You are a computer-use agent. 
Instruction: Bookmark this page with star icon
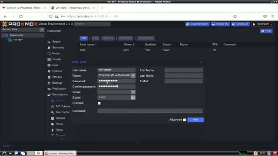[235, 16]
